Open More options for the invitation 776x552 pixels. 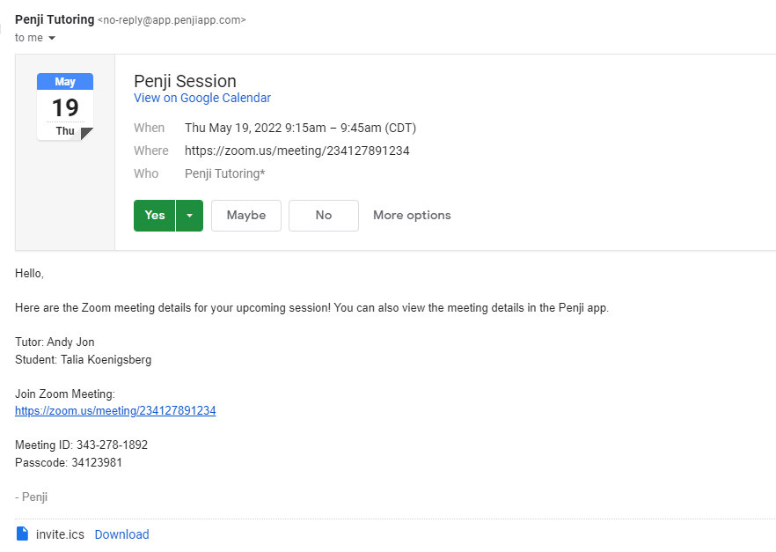pyautogui.click(x=412, y=216)
